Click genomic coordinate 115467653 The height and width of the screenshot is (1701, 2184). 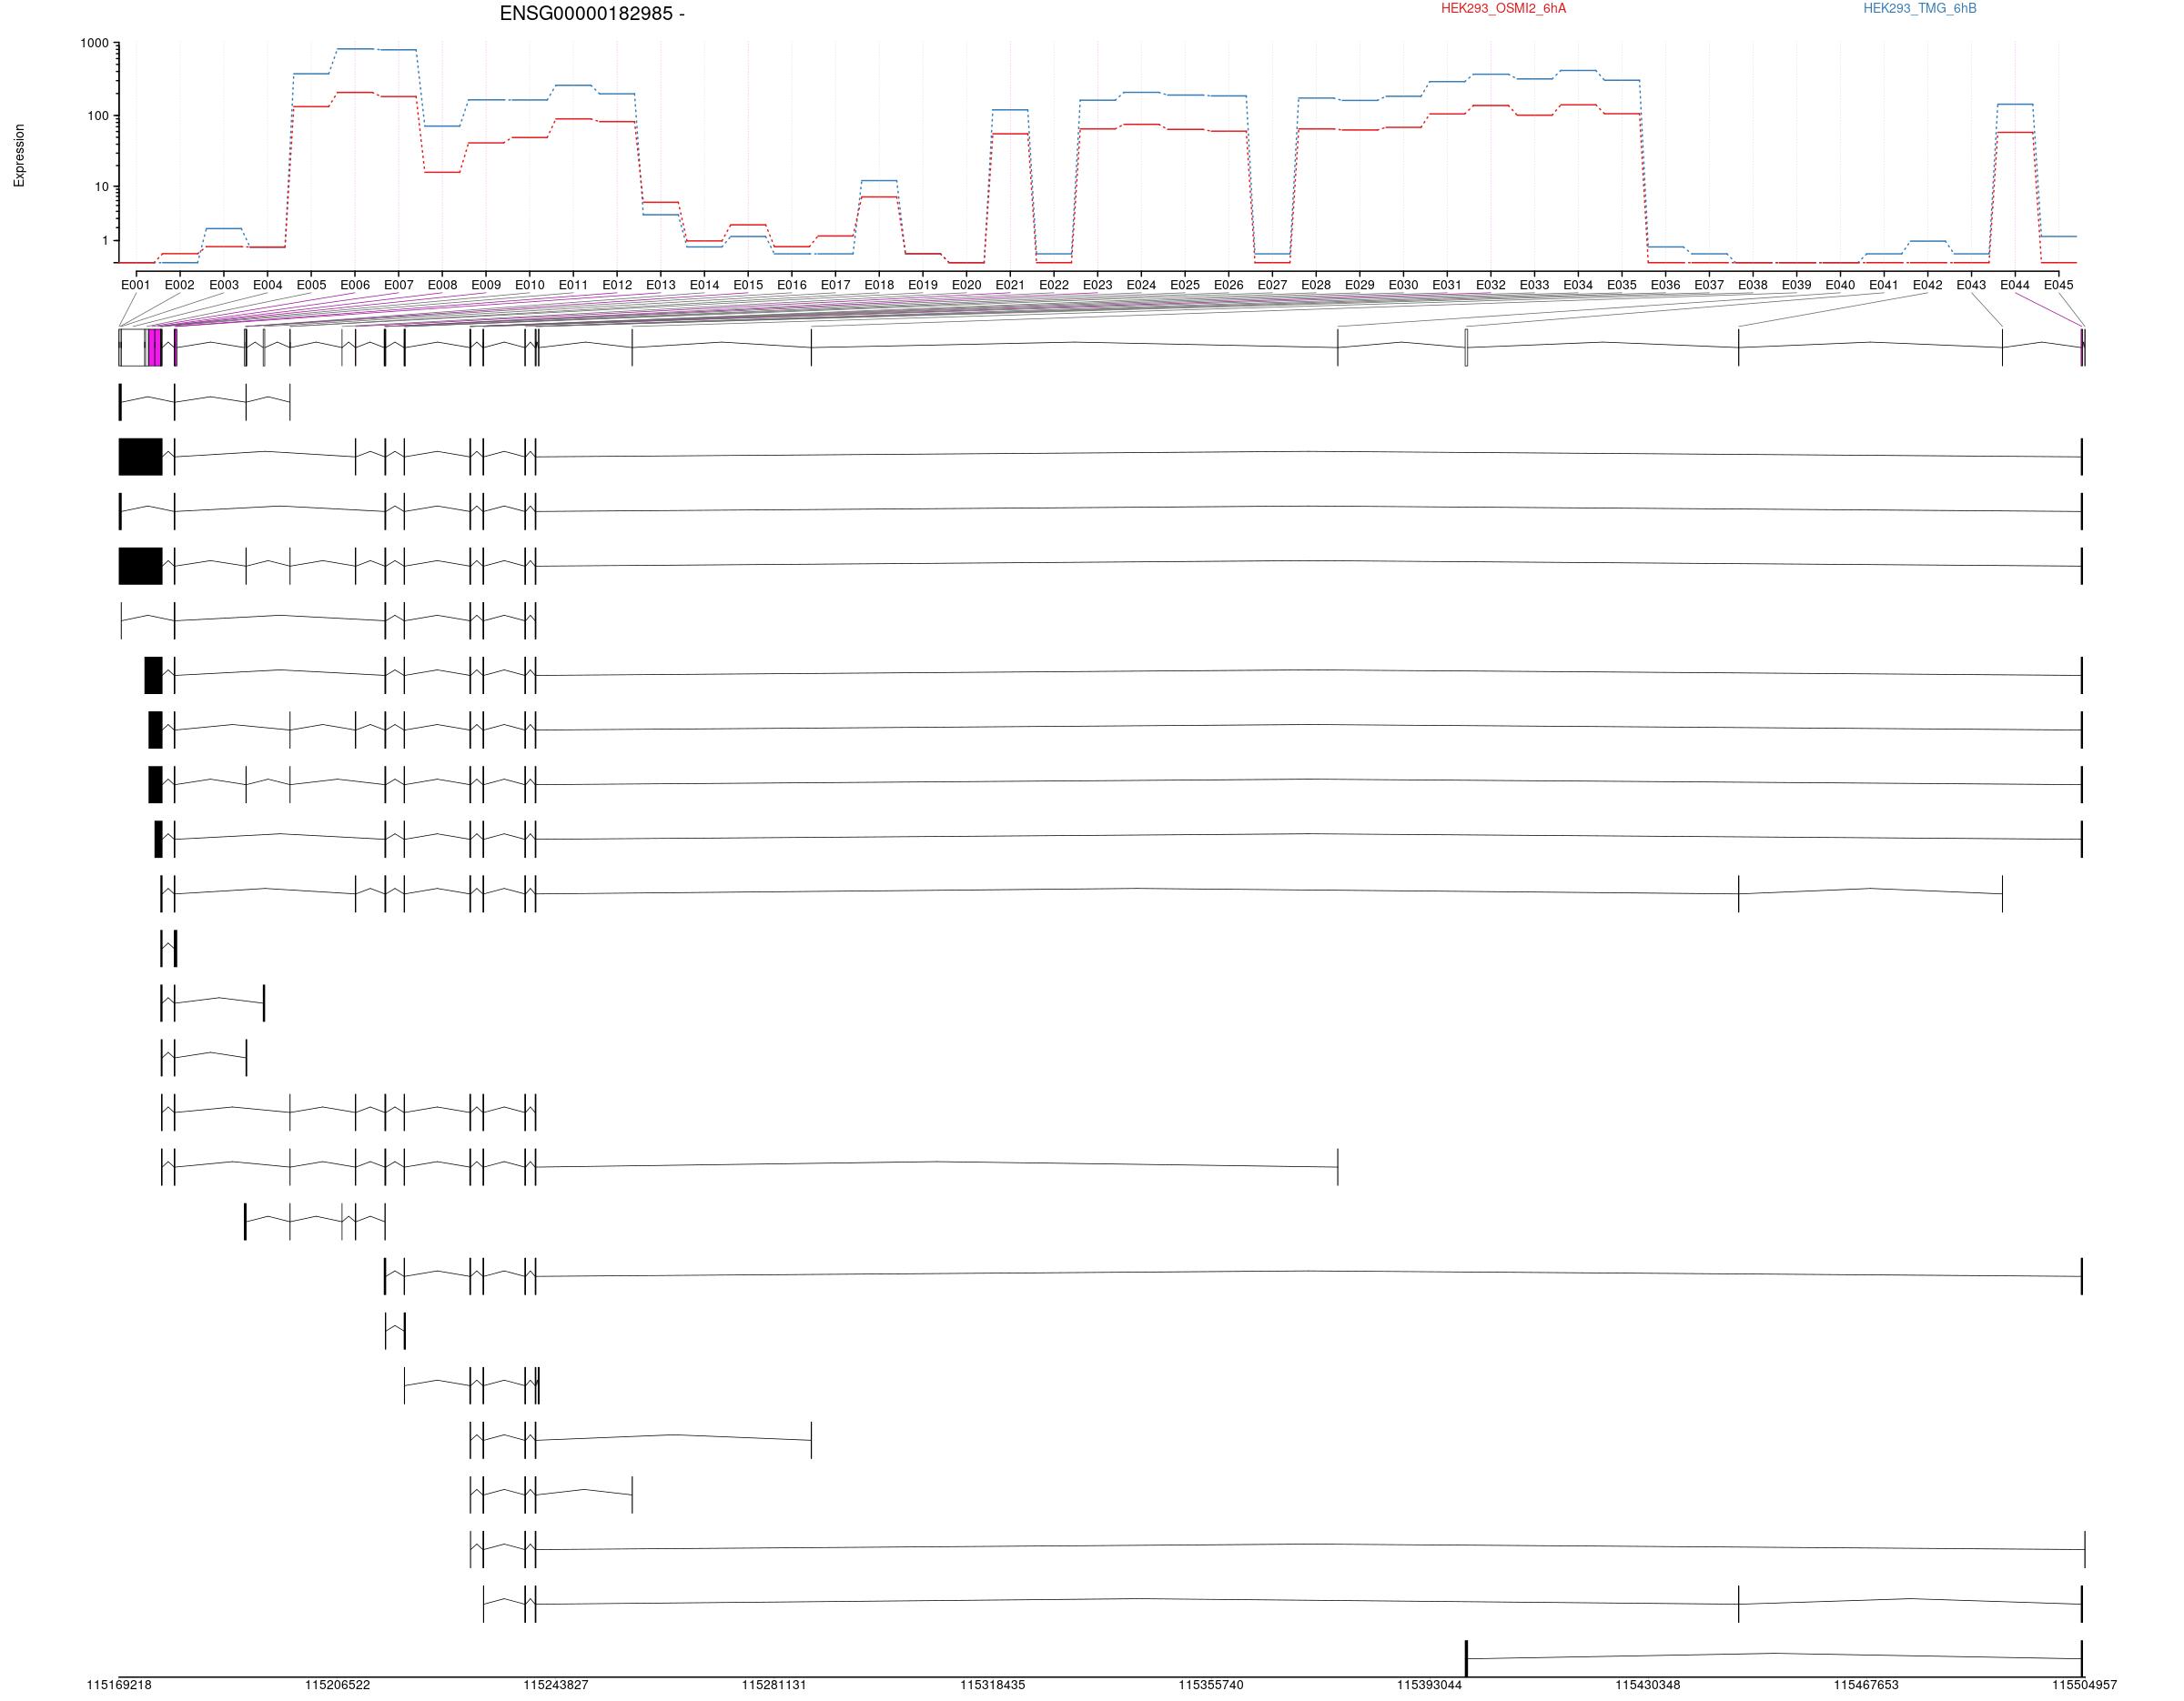(x=1866, y=1685)
